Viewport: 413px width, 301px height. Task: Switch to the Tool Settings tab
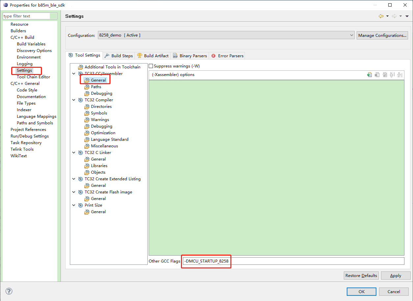pyautogui.click(x=84, y=55)
